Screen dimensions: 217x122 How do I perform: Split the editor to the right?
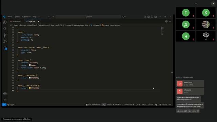(166, 22)
